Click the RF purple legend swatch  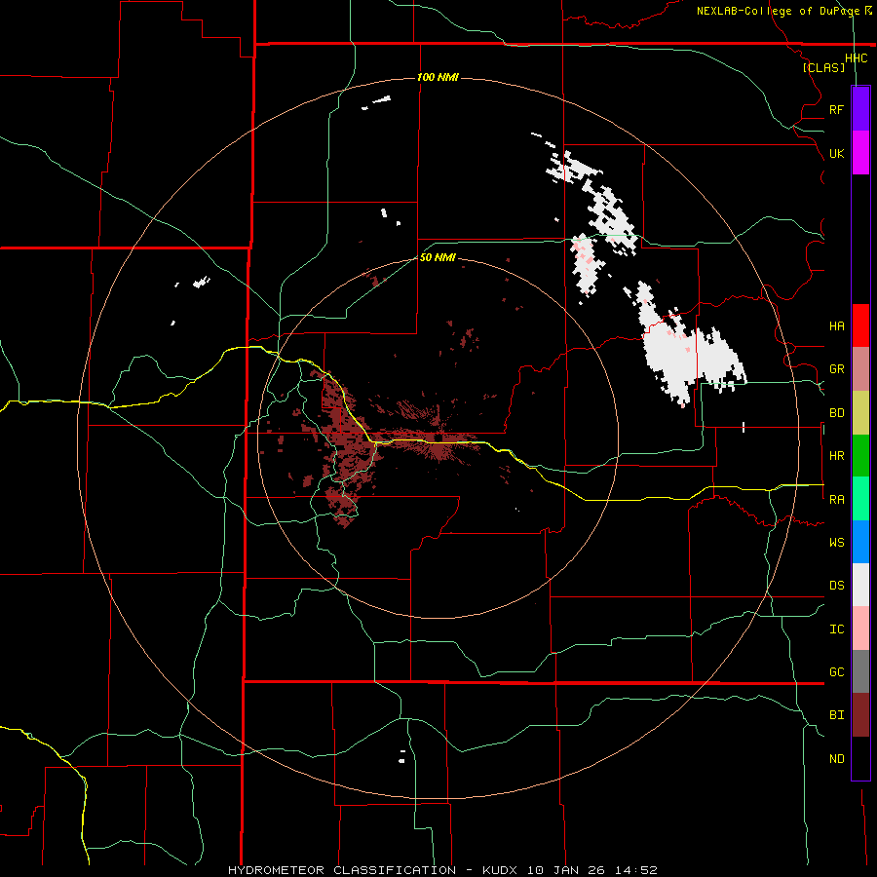[x=860, y=109]
